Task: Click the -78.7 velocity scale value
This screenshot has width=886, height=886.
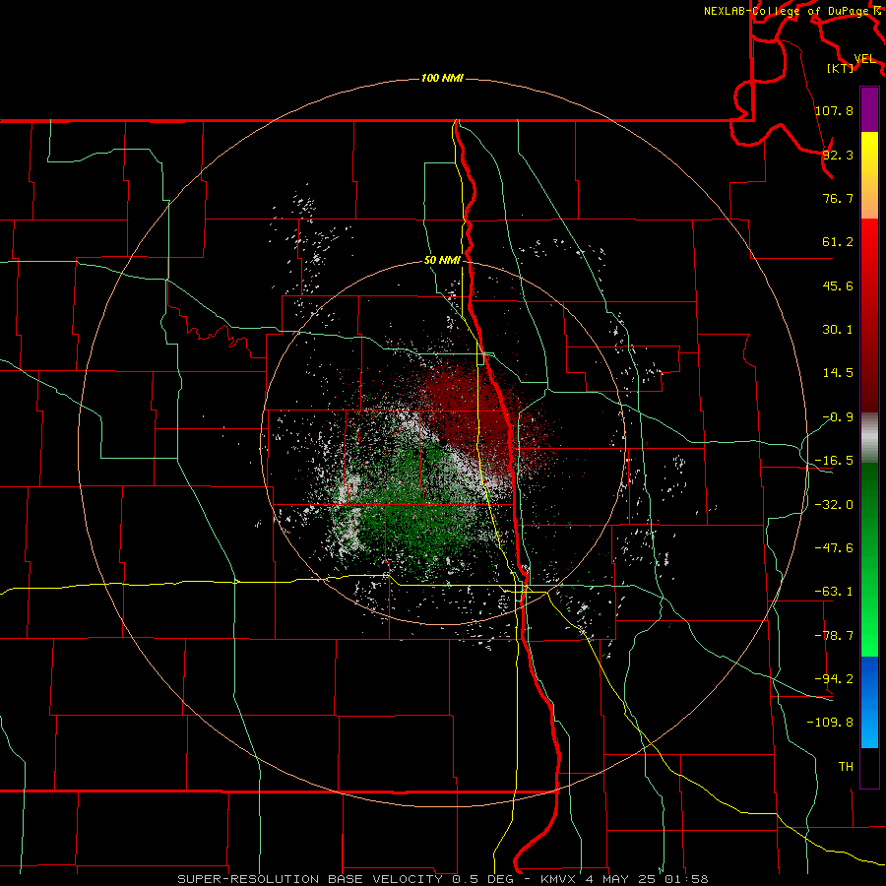Action: point(834,636)
